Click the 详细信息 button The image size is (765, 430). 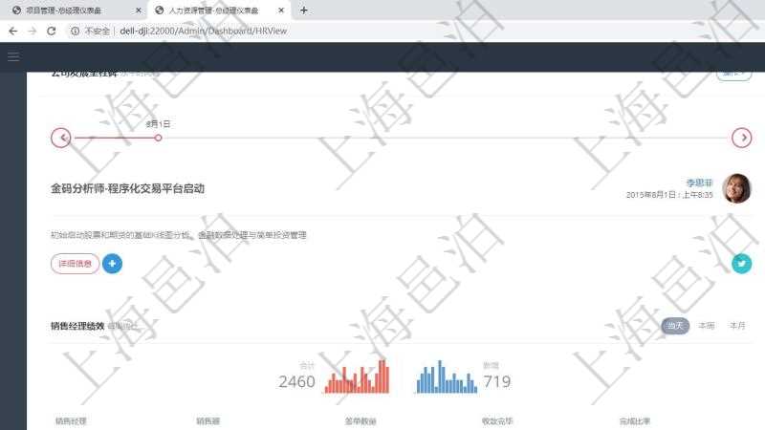75,263
